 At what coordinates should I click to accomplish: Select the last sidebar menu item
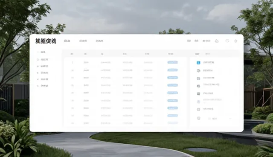43,86
